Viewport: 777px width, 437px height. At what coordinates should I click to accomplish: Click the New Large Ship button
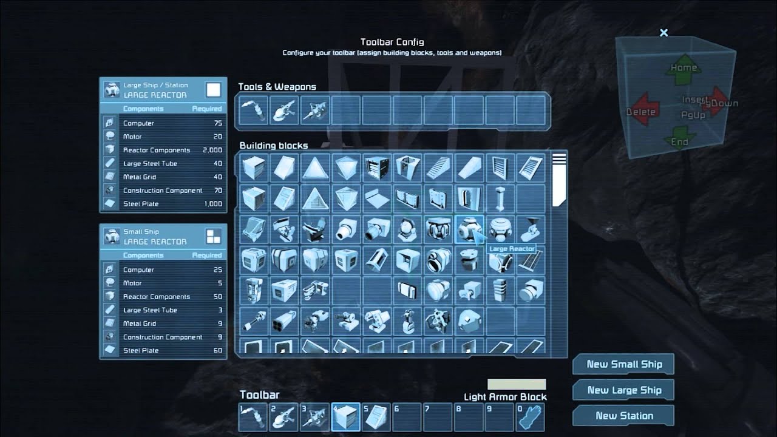(623, 390)
